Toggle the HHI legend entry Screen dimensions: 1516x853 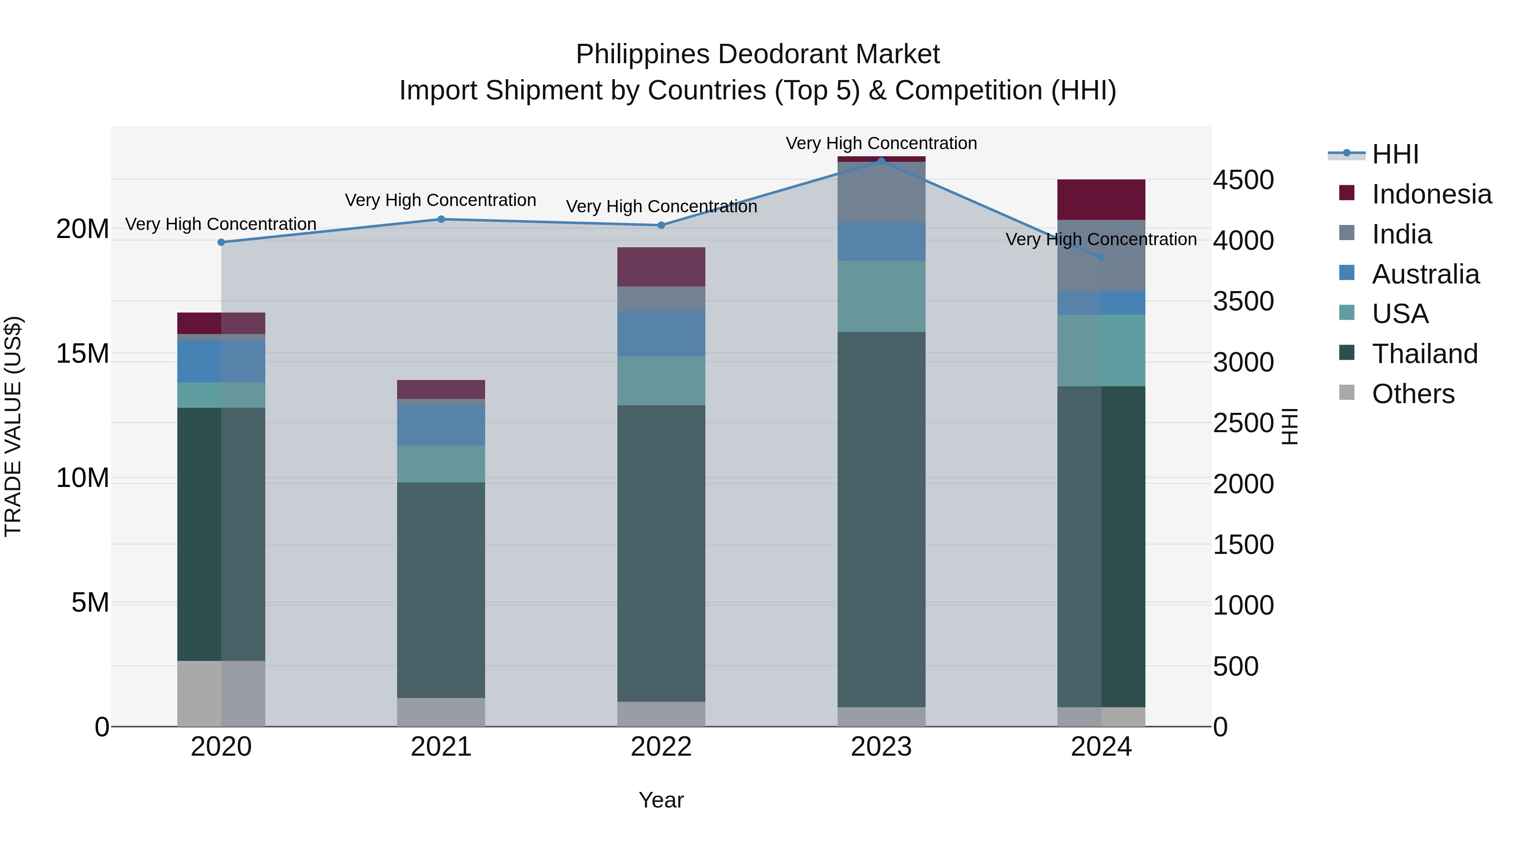(1374, 154)
